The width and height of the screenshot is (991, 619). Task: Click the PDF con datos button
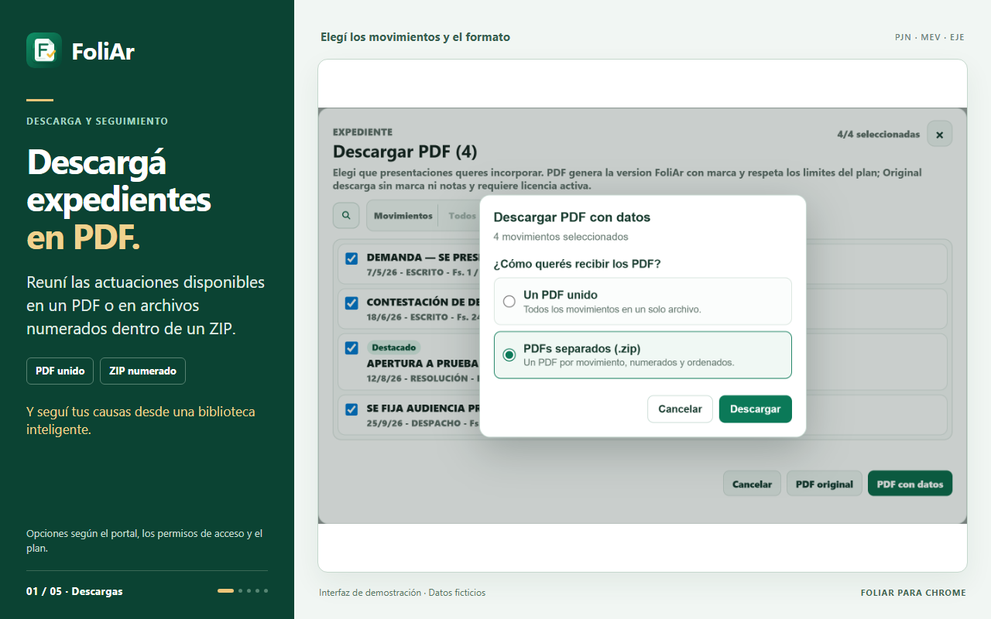point(910,484)
